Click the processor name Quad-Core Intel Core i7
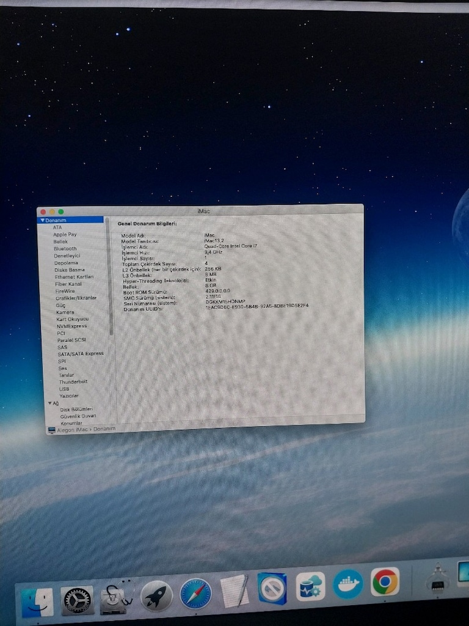 pyautogui.click(x=230, y=246)
